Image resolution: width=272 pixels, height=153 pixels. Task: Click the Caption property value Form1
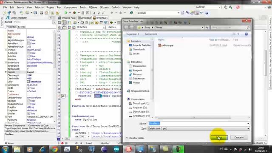[31, 72]
